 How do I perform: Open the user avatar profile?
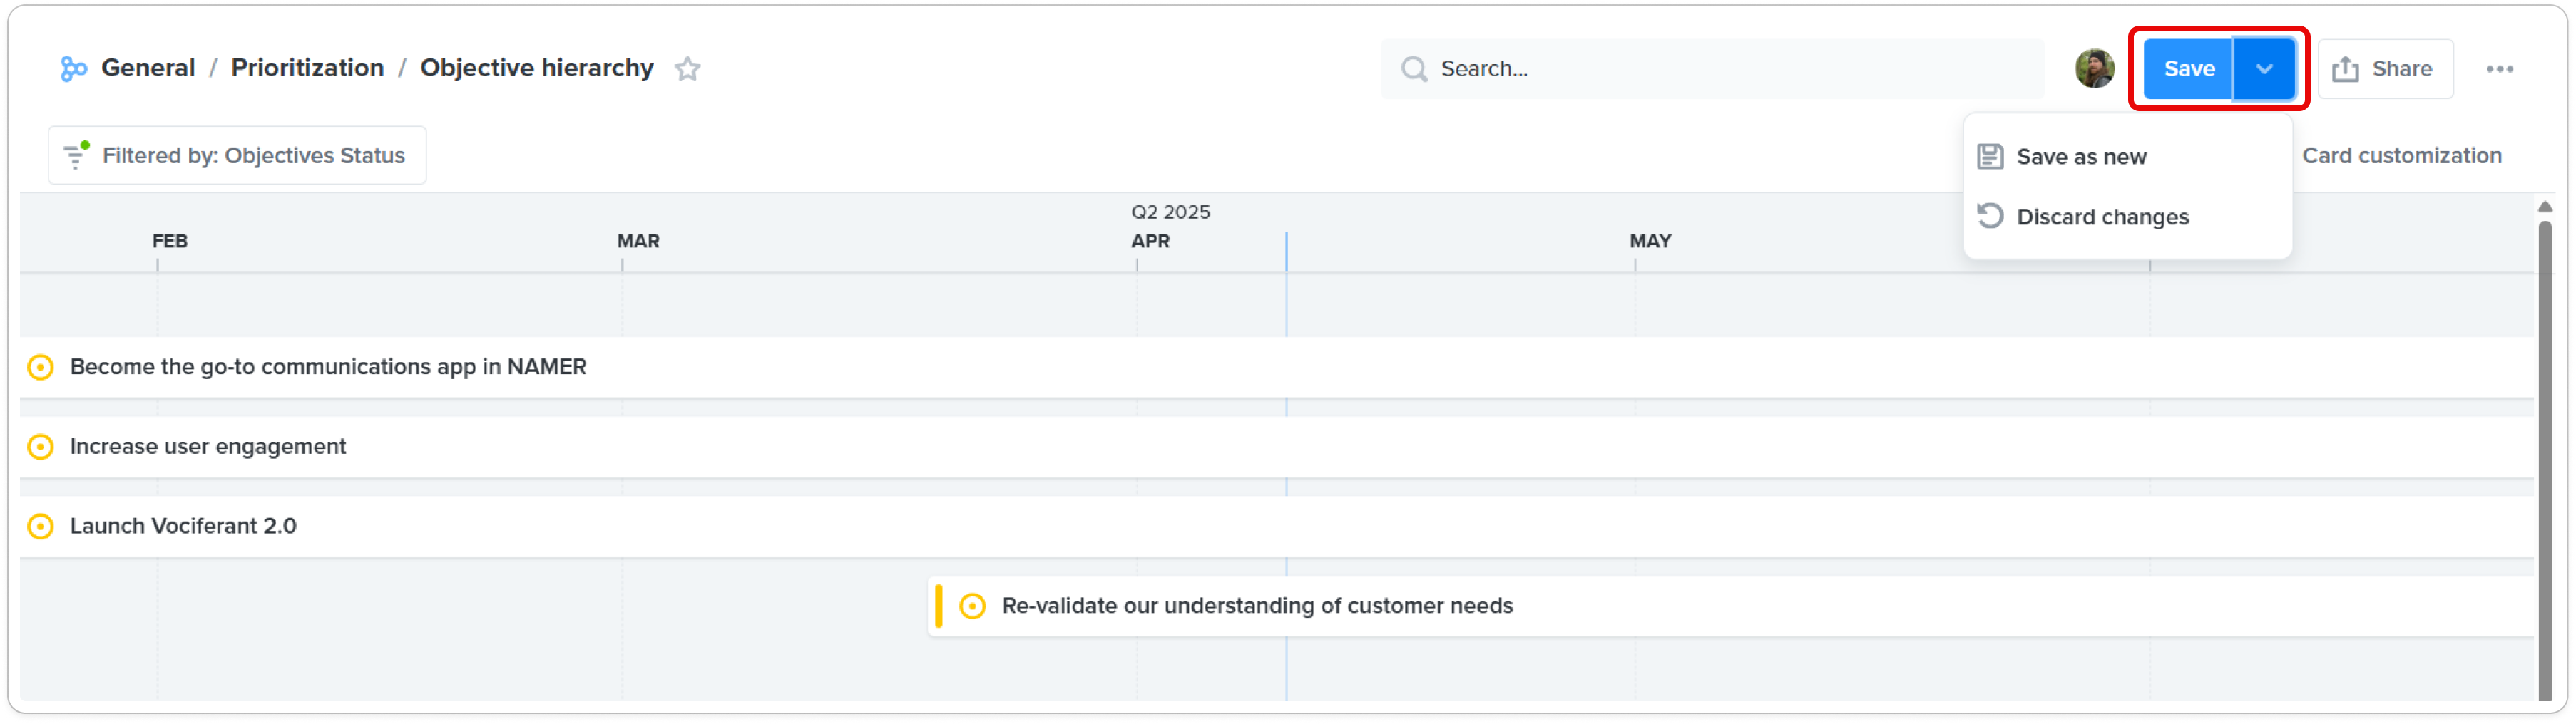(2094, 69)
